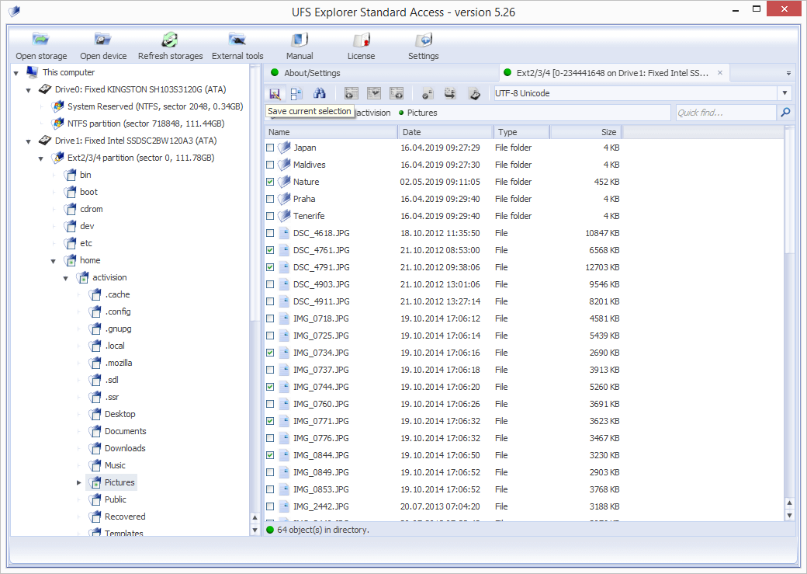The width and height of the screenshot is (807, 574).
Task: Tick the DSC_4618.JPG checkbox
Action: coord(270,233)
